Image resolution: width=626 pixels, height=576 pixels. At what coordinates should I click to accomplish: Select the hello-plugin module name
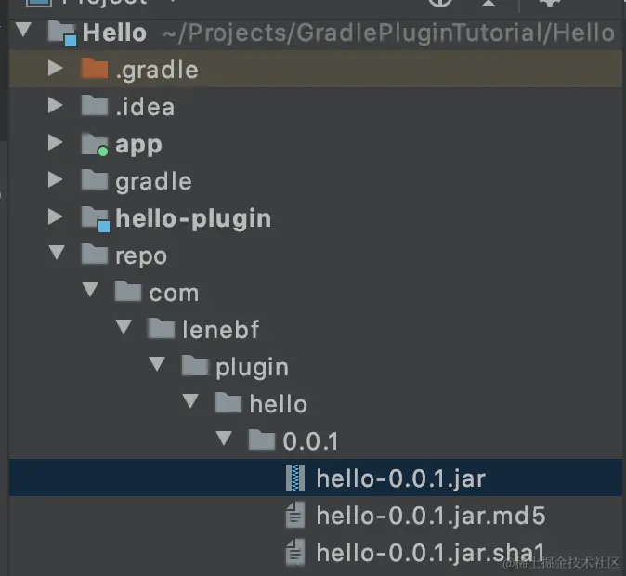pos(193,219)
